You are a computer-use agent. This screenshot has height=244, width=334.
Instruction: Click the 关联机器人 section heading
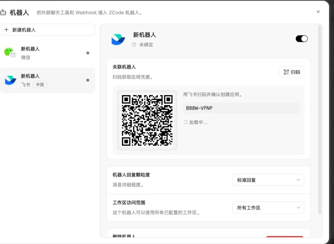124,67
